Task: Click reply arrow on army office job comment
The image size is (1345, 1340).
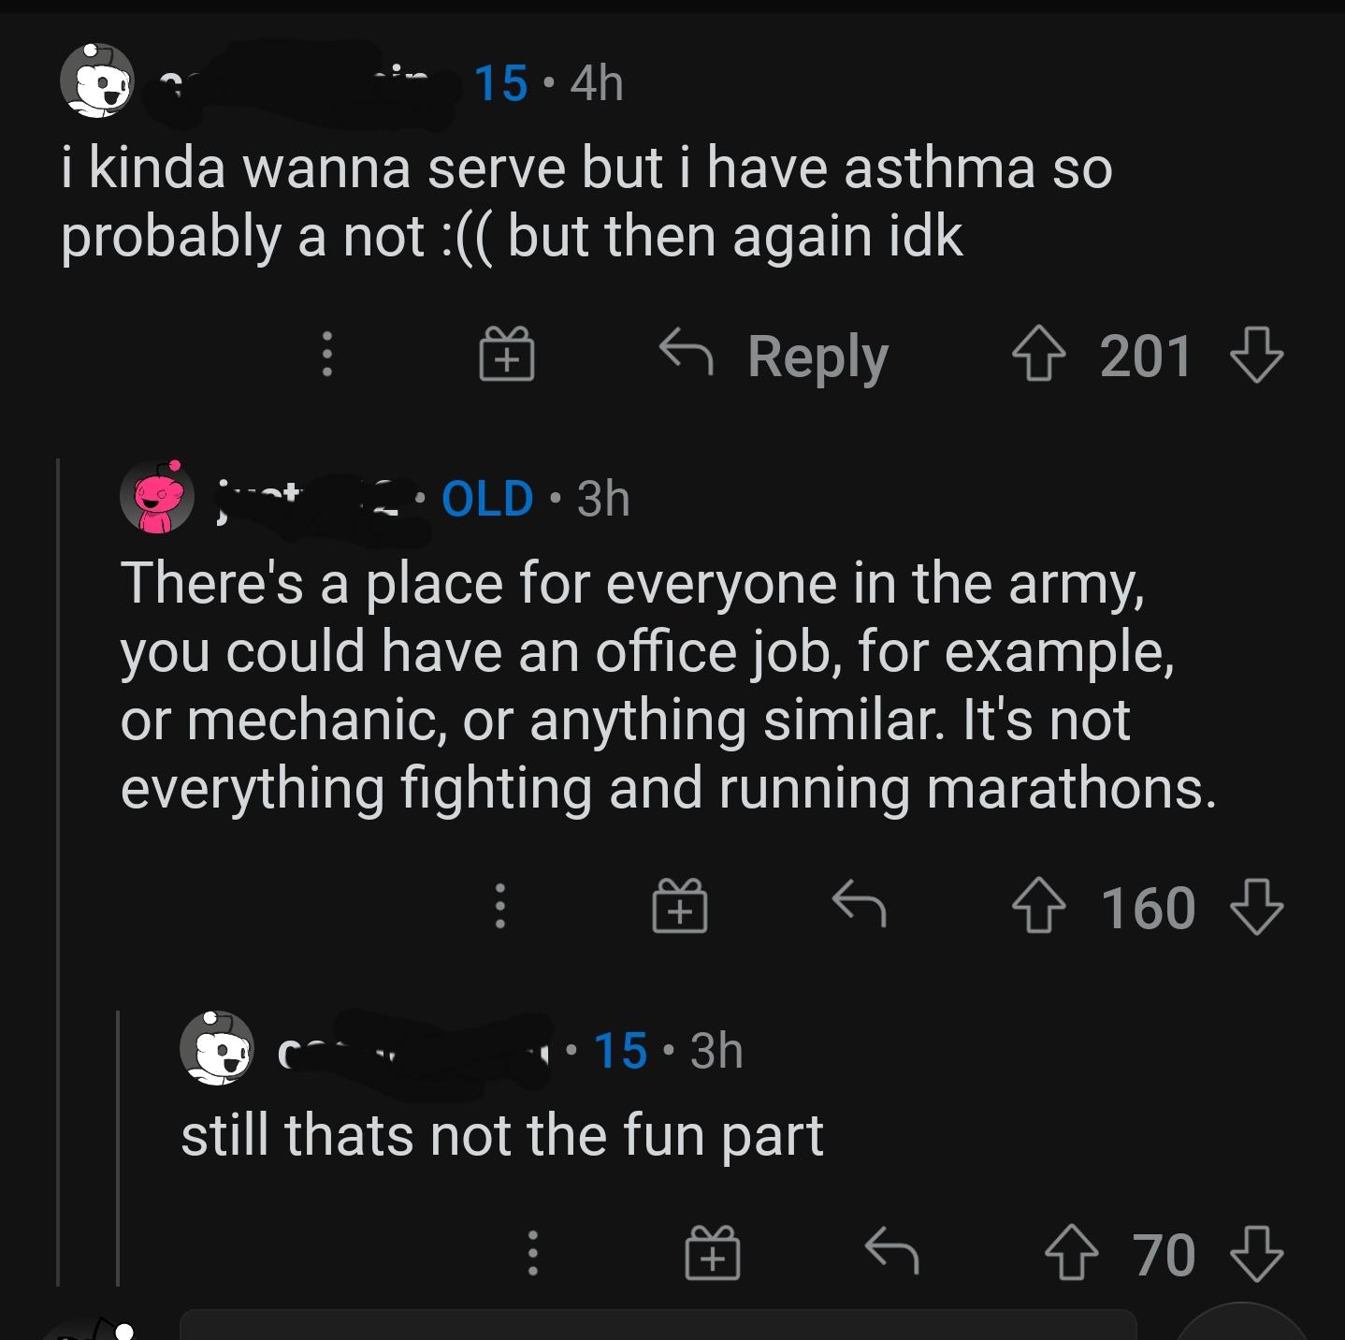Action: [859, 906]
